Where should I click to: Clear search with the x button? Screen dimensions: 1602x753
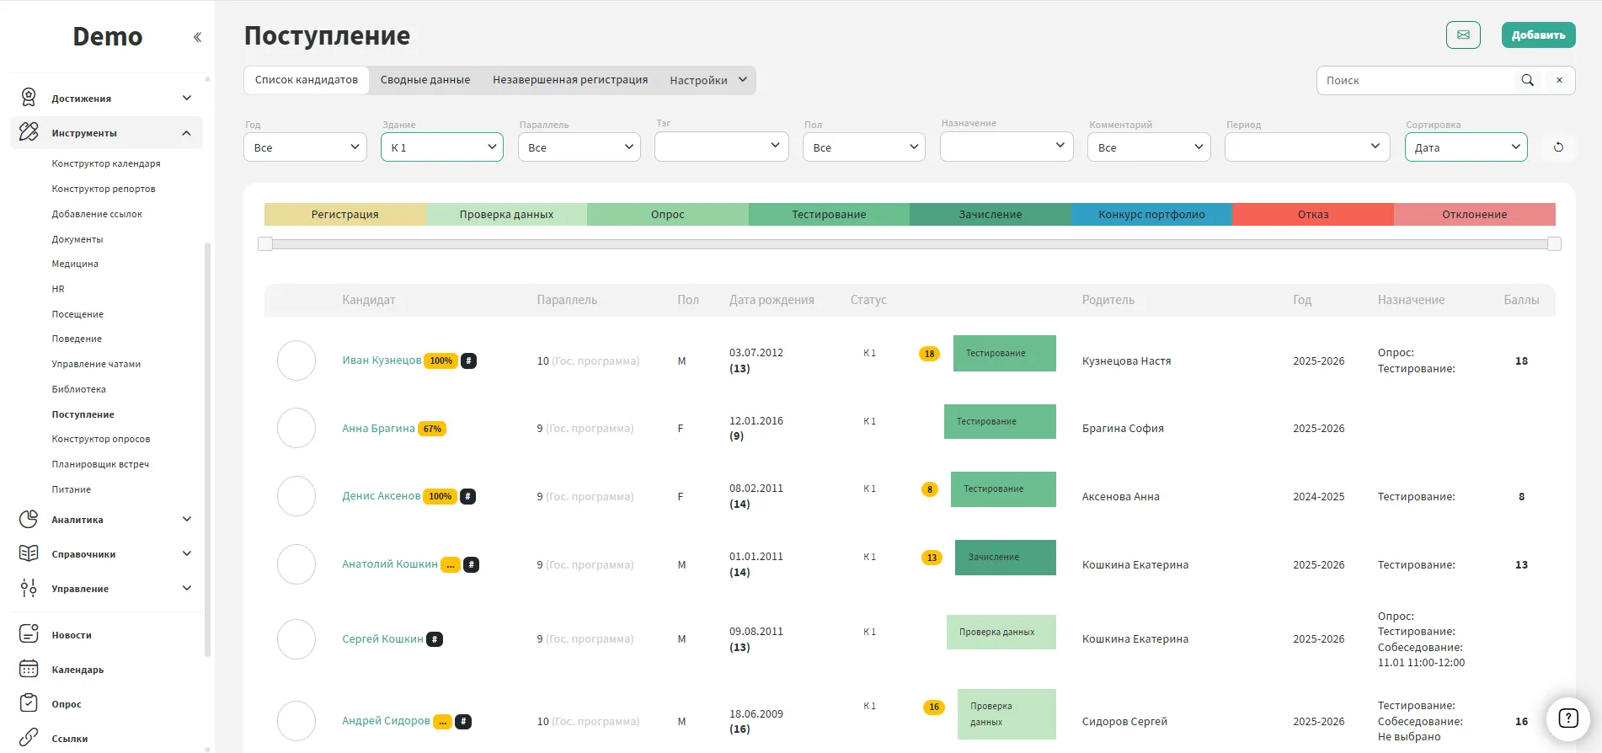(x=1559, y=81)
